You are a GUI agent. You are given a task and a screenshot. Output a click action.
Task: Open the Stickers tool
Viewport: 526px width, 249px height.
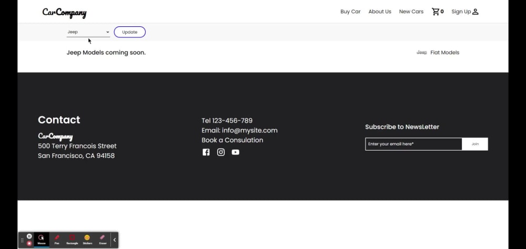(87, 240)
